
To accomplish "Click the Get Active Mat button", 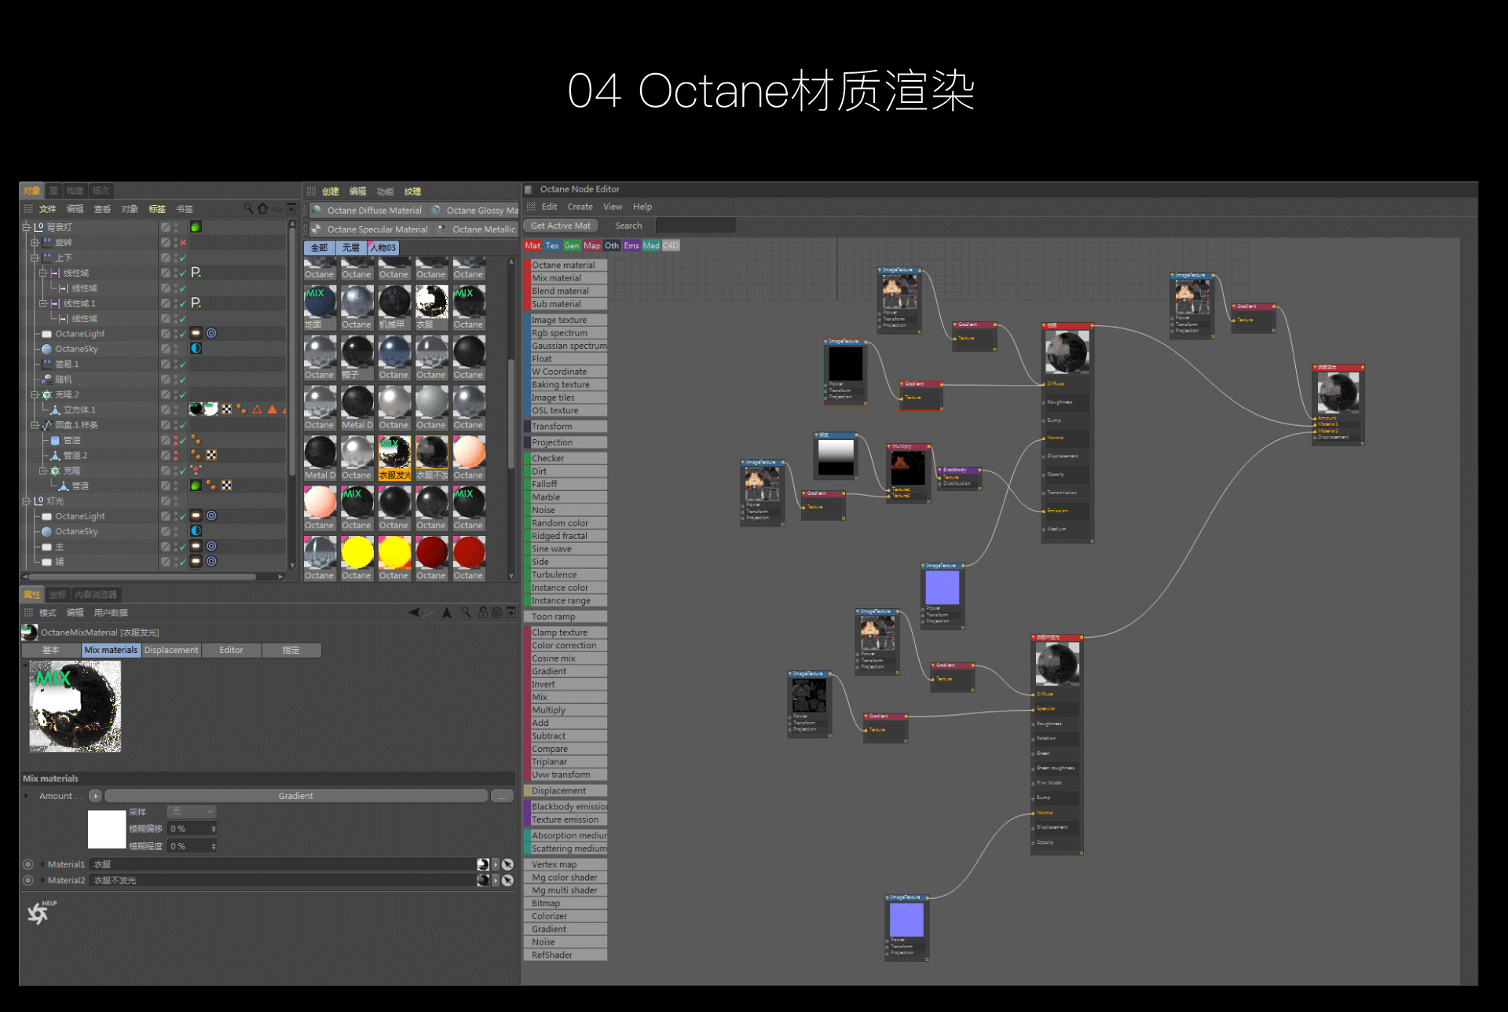I will [559, 225].
